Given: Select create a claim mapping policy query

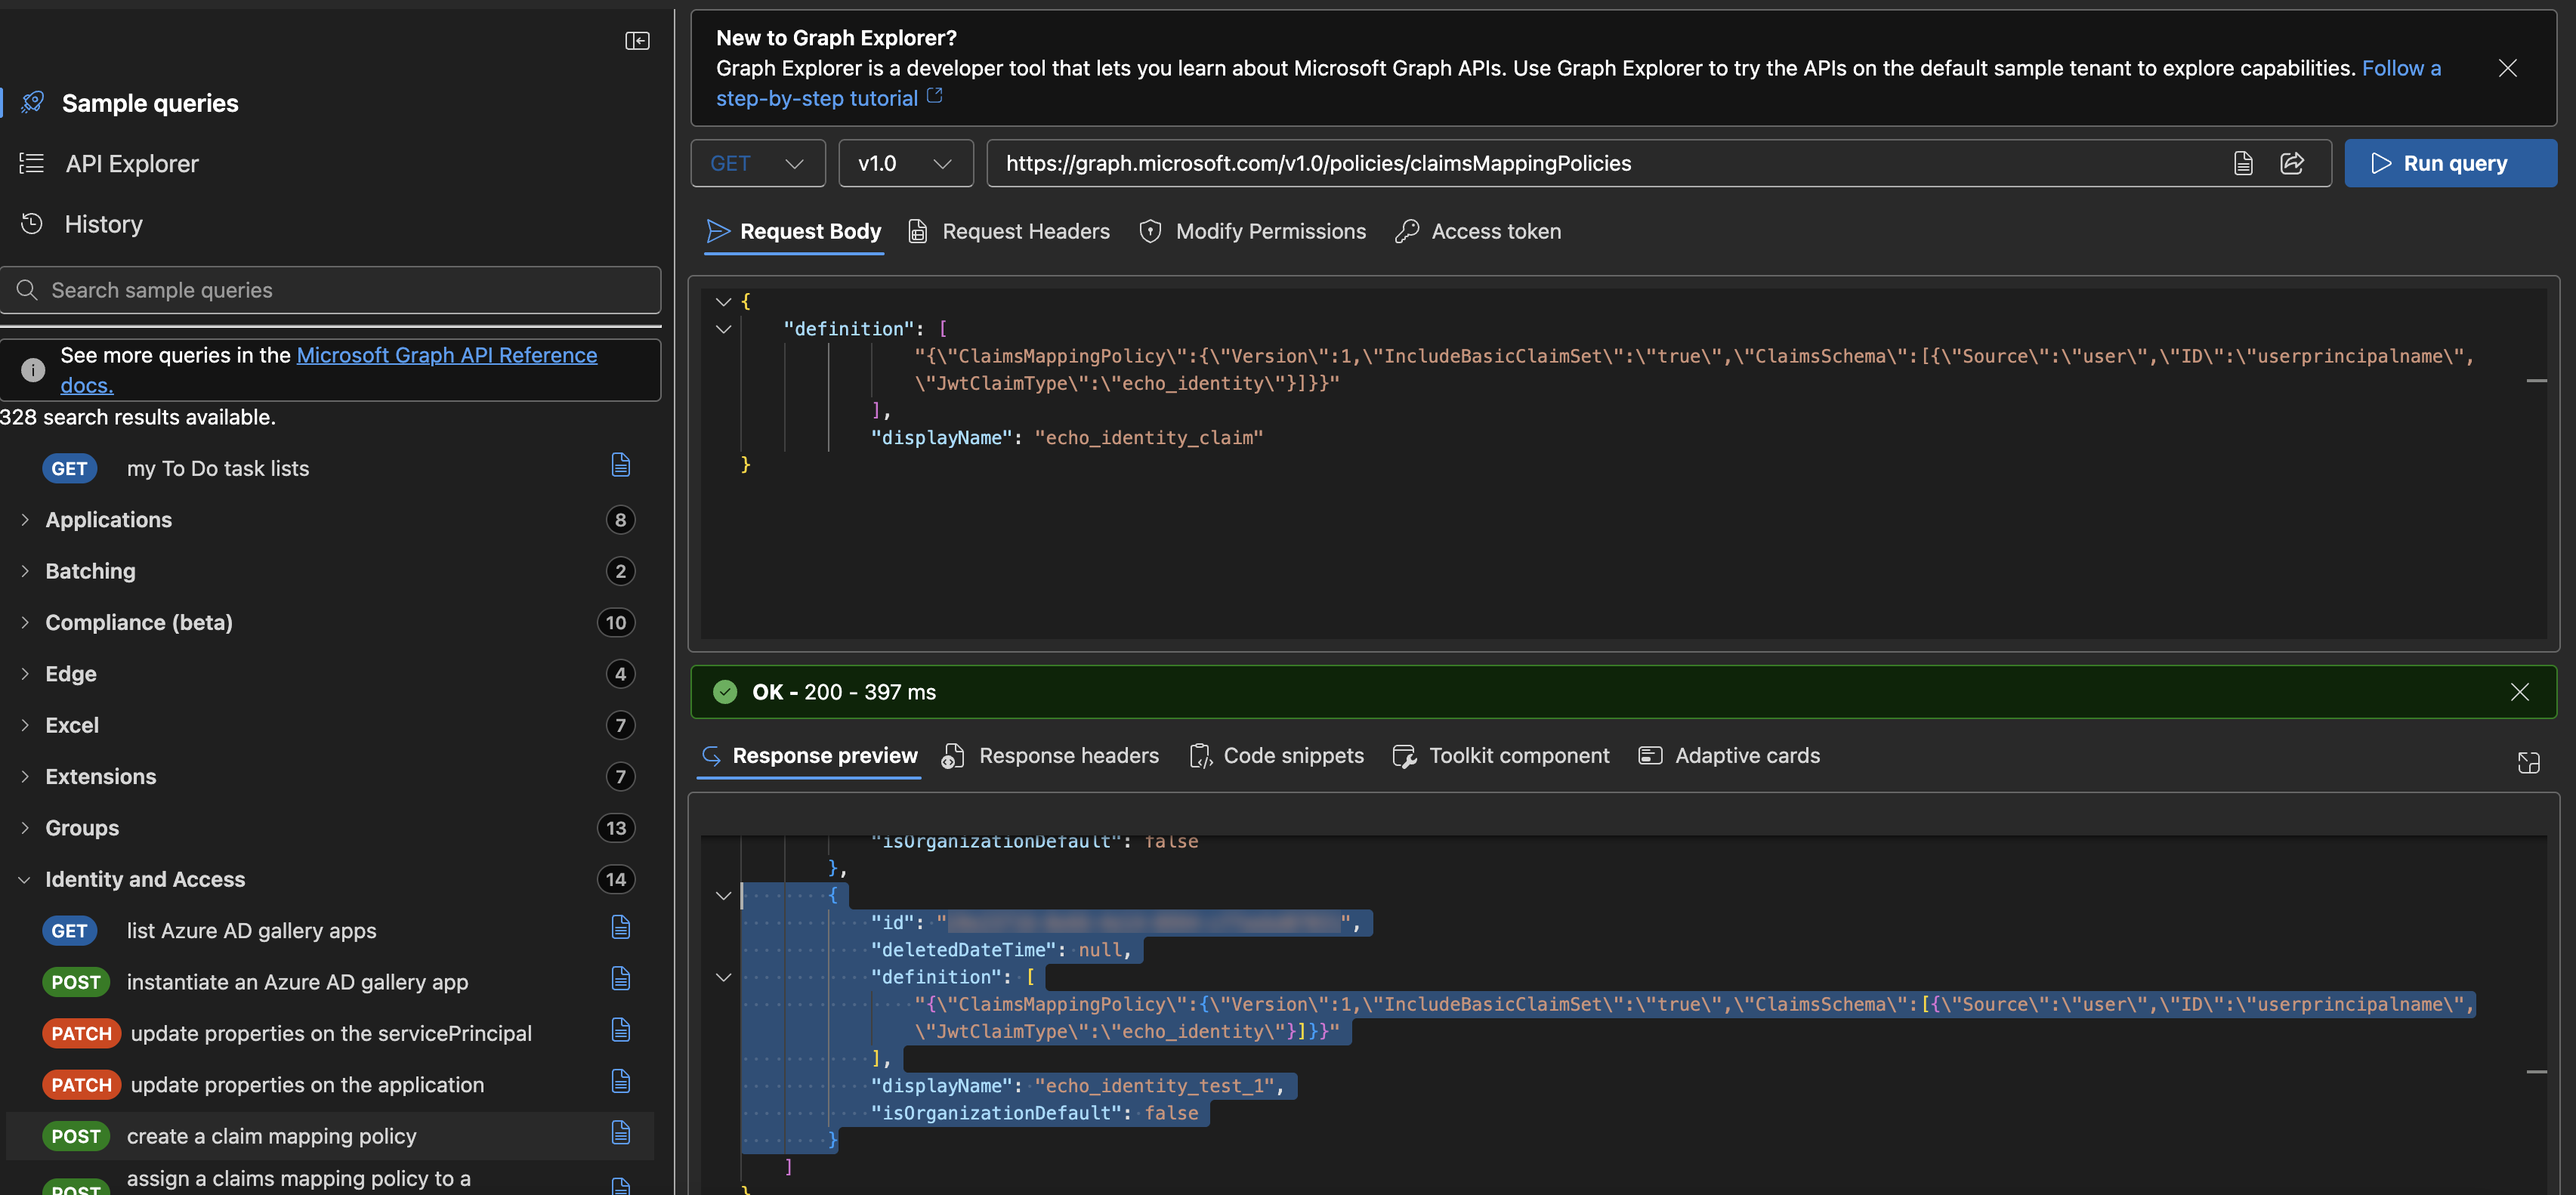Looking at the screenshot, I should 271,1136.
